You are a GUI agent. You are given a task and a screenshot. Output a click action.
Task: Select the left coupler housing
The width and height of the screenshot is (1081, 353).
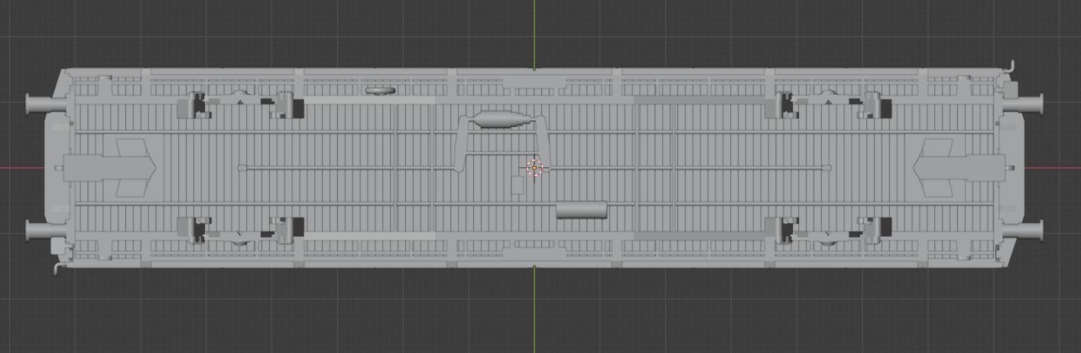(x=109, y=167)
